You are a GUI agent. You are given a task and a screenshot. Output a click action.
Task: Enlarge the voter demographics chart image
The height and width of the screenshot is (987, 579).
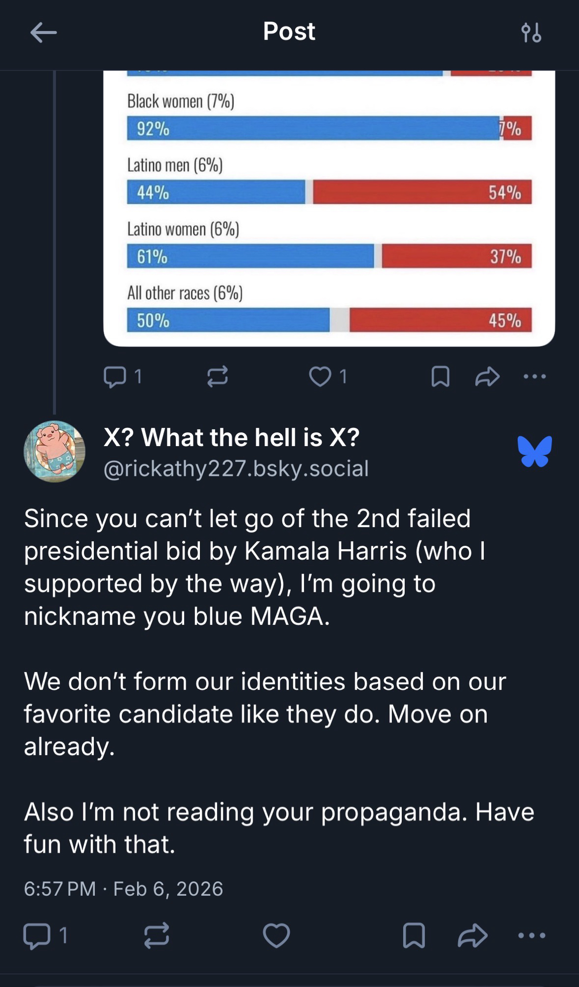[329, 207]
